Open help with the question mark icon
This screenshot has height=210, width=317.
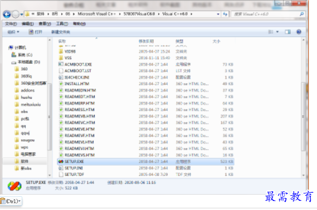pos(299,32)
